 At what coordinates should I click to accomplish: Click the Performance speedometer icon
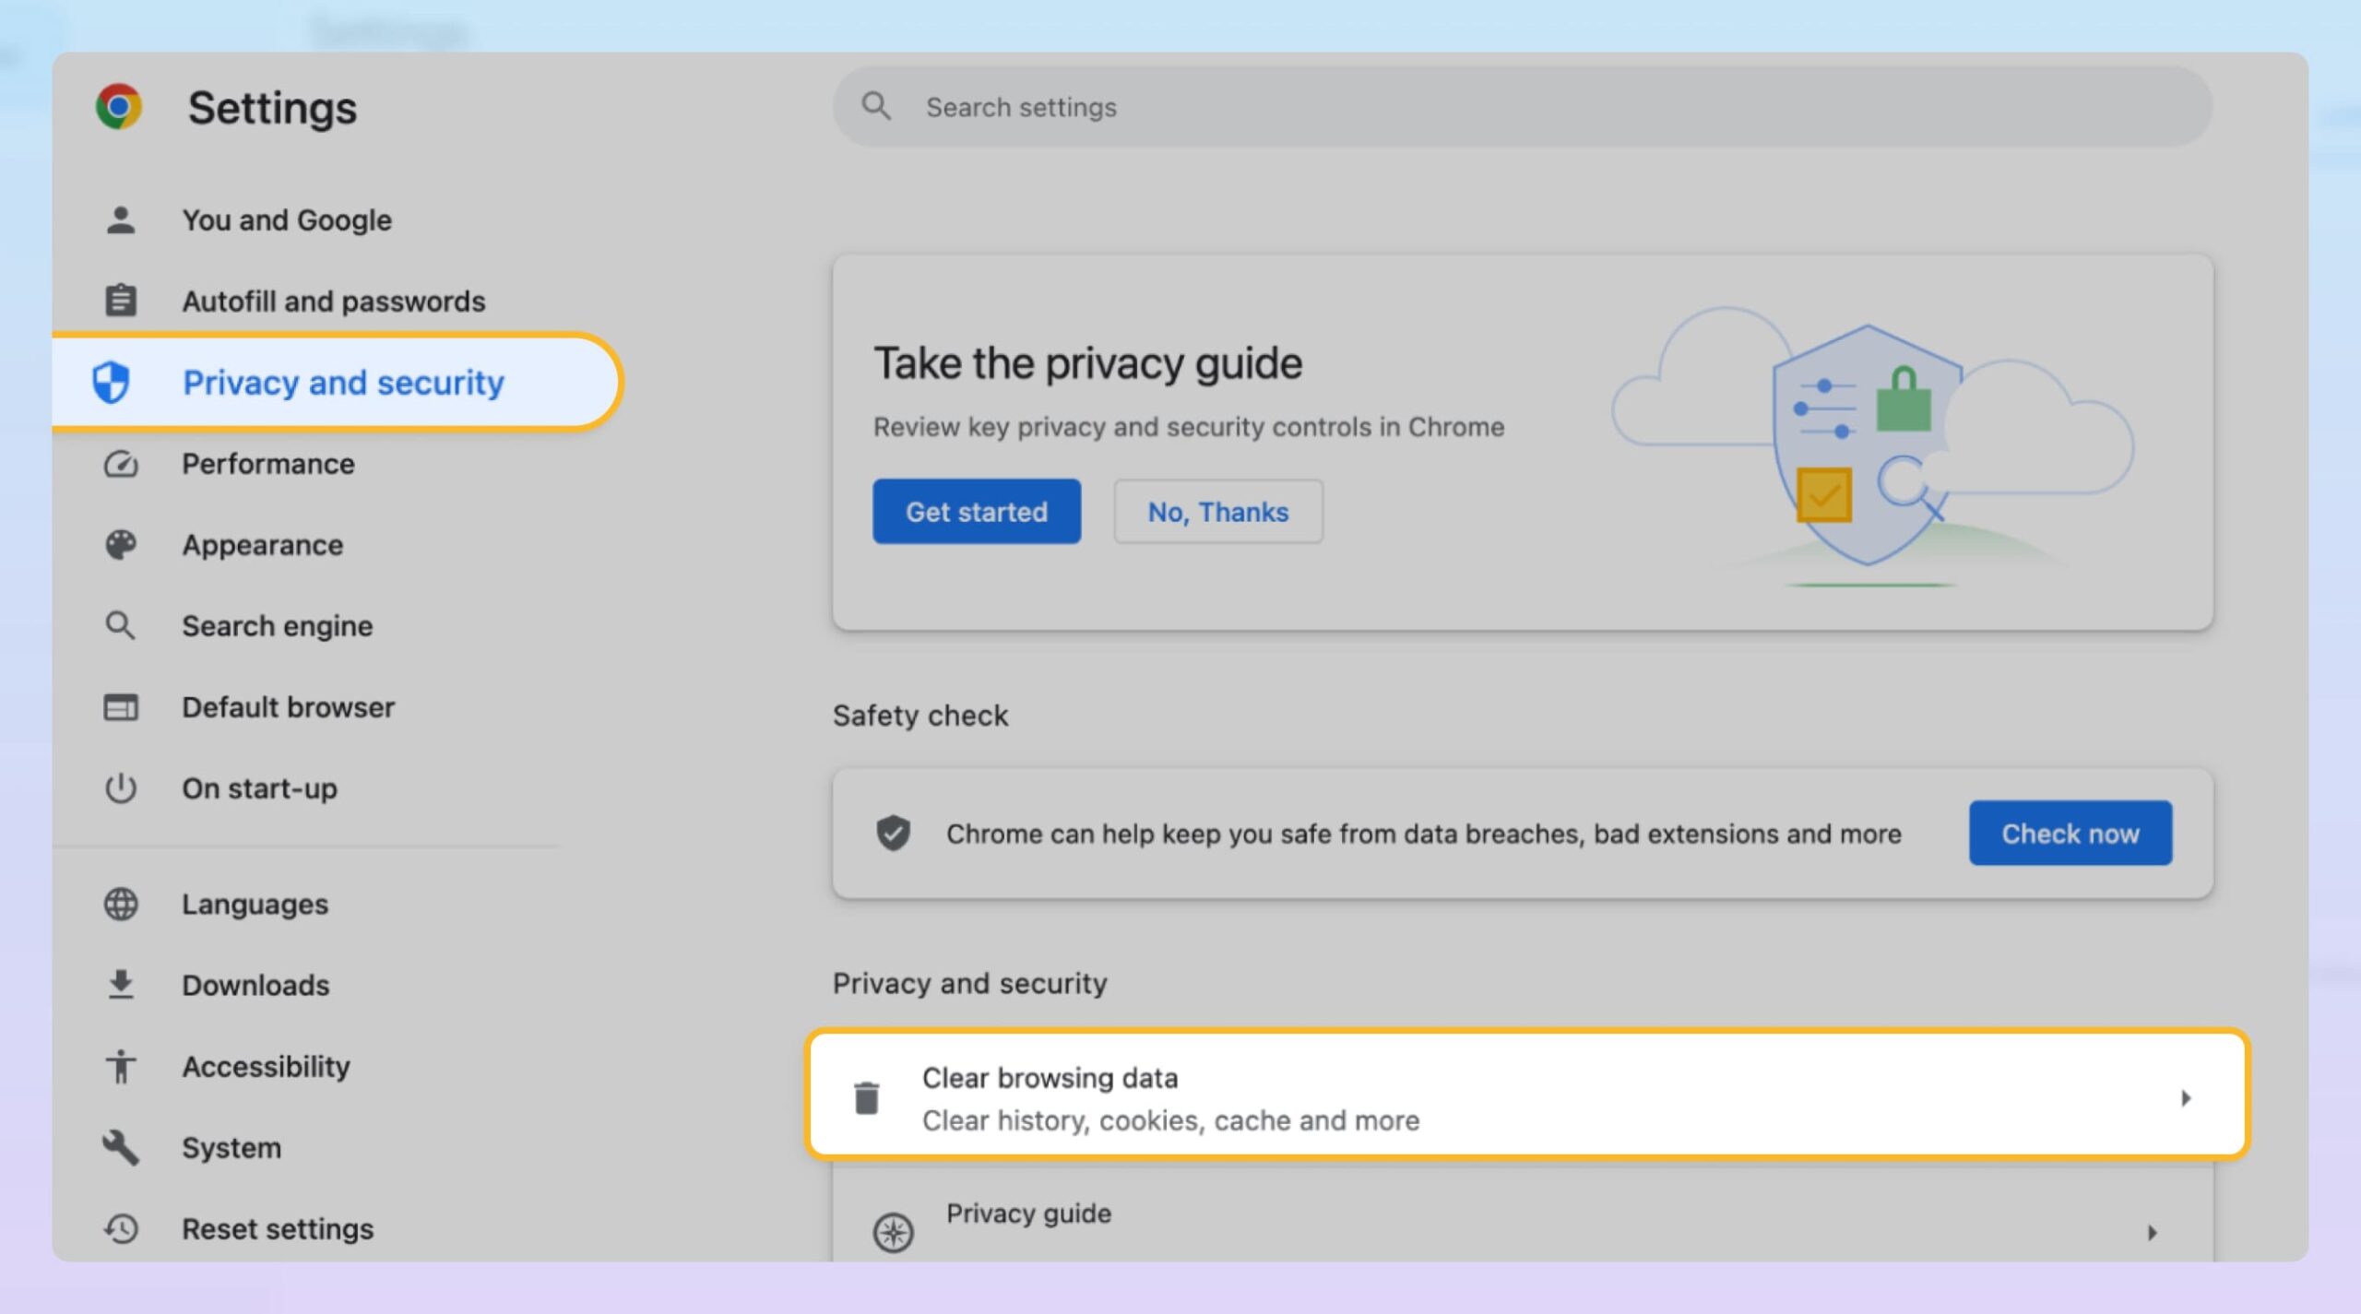120,464
